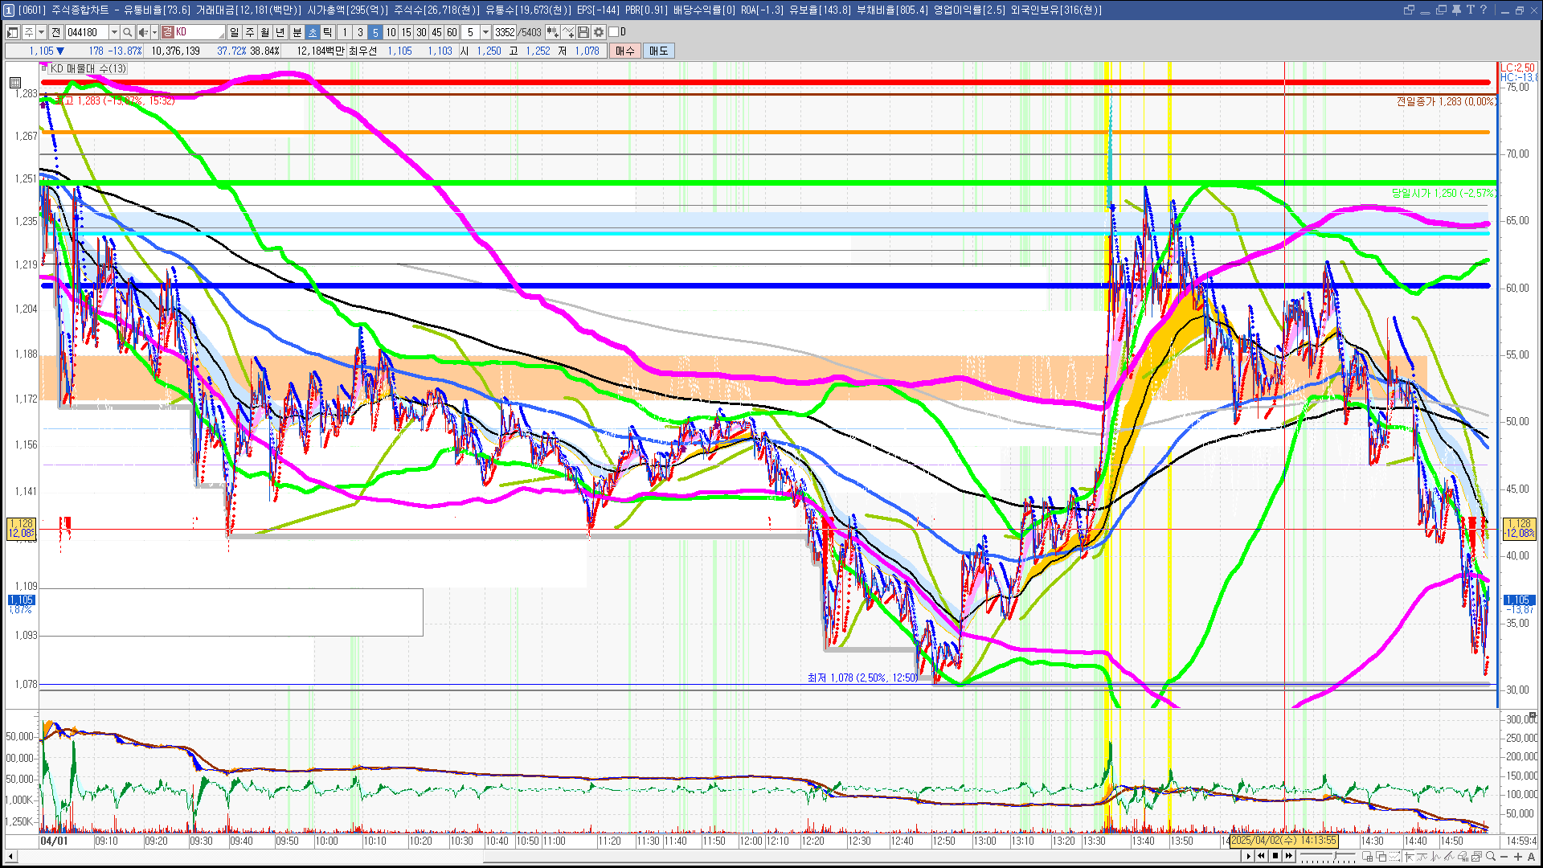This screenshot has height=868, width=1543.
Task: Toggle the 60 interval period button
Action: click(x=452, y=32)
